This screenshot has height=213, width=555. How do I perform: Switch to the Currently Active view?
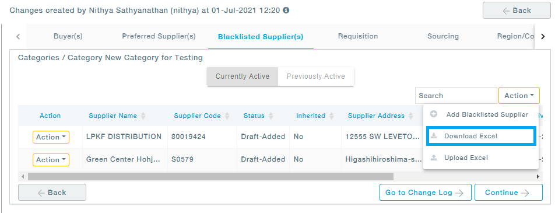pos(243,76)
